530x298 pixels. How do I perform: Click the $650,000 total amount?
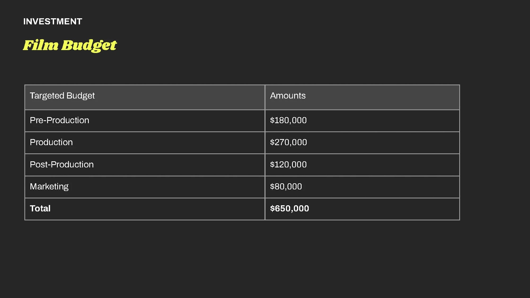[289, 208]
